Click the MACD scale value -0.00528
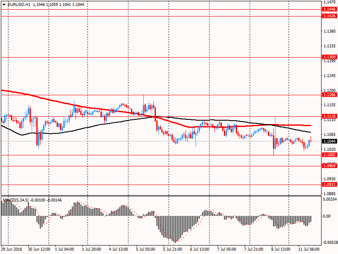Screen dimensions: 338x254 330,243
